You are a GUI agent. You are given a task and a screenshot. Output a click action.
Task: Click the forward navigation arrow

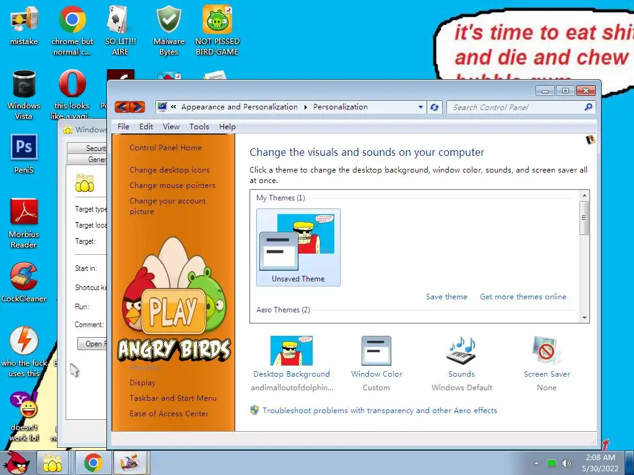pos(137,107)
